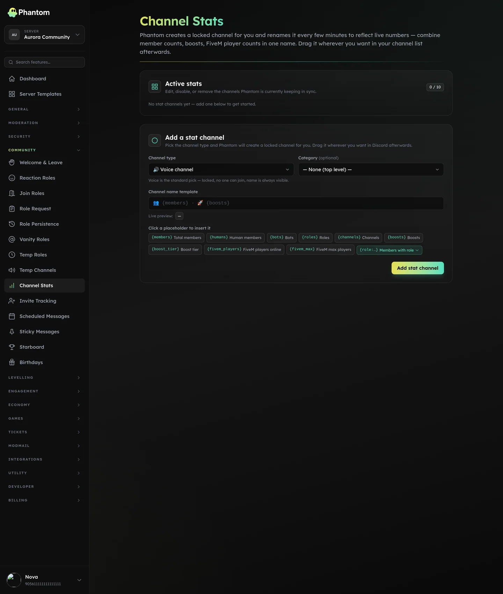Click the search magnifier icon
Screen dimensions: 503x594
click(11, 62)
